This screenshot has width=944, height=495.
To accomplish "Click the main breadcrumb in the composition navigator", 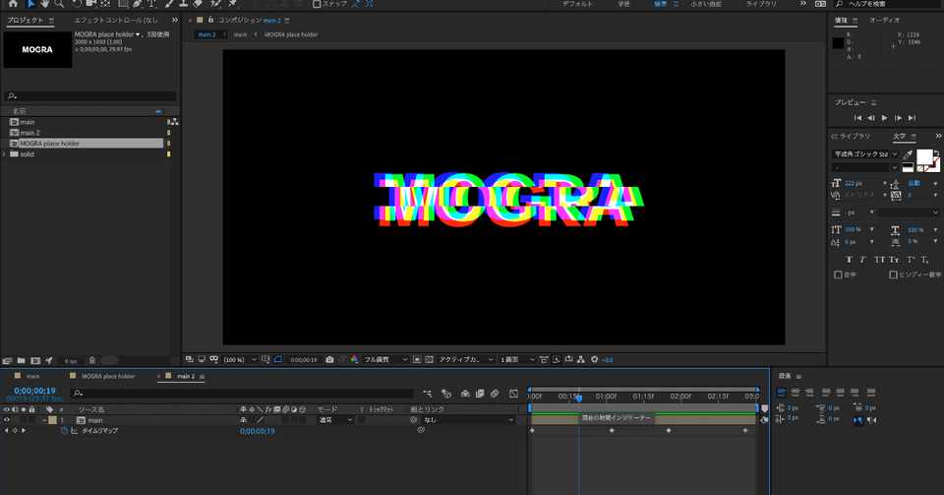I will (x=240, y=34).
